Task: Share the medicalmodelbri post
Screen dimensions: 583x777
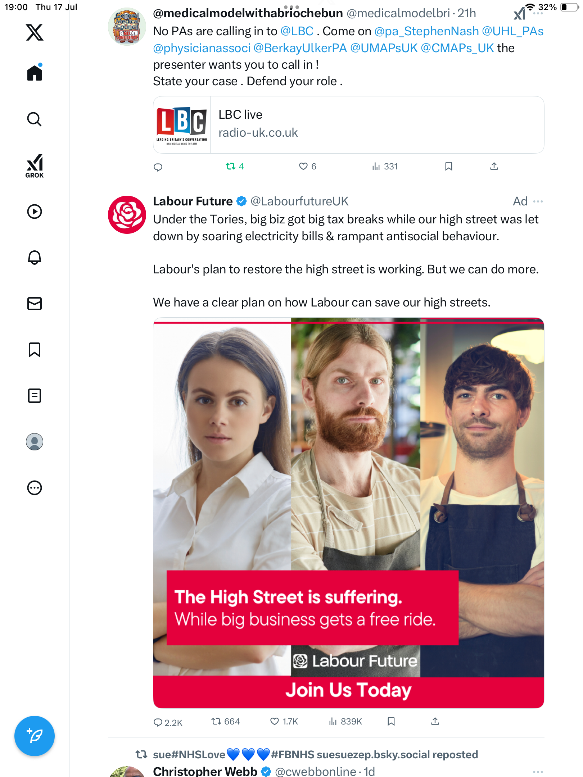Action: [494, 166]
